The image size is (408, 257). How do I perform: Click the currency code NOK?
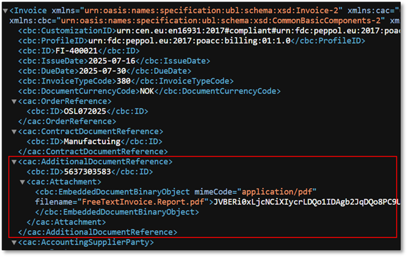tap(147, 91)
